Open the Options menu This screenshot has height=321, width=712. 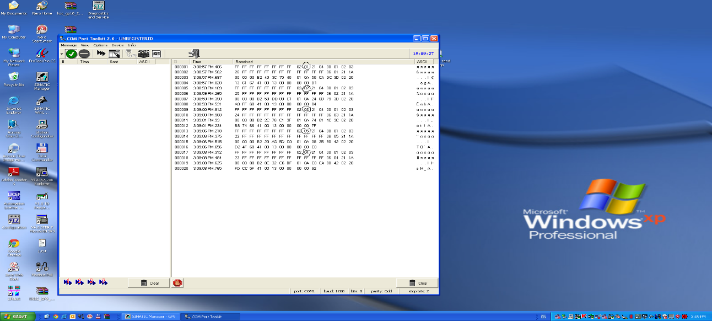[x=100, y=45]
